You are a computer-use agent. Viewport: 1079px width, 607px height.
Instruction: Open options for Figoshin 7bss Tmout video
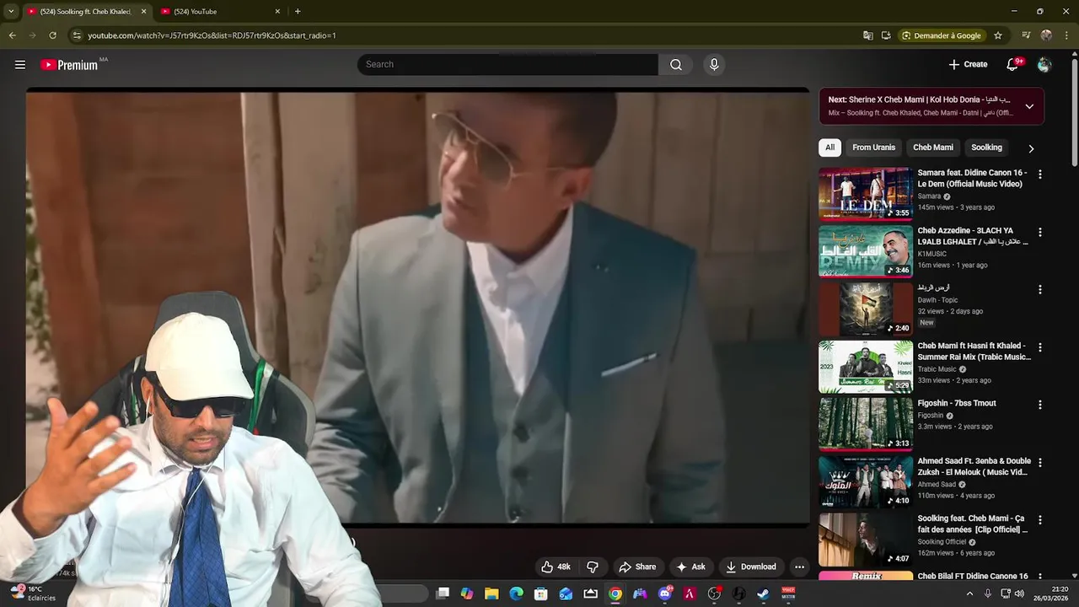click(1039, 405)
